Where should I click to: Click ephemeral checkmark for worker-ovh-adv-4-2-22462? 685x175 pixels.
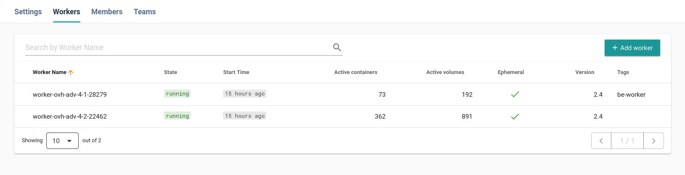[x=515, y=117]
